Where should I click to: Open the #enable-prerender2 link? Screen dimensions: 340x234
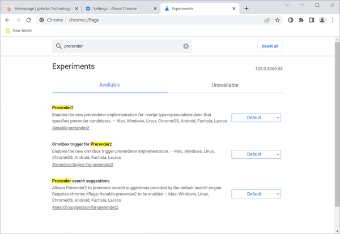pos(70,128)
